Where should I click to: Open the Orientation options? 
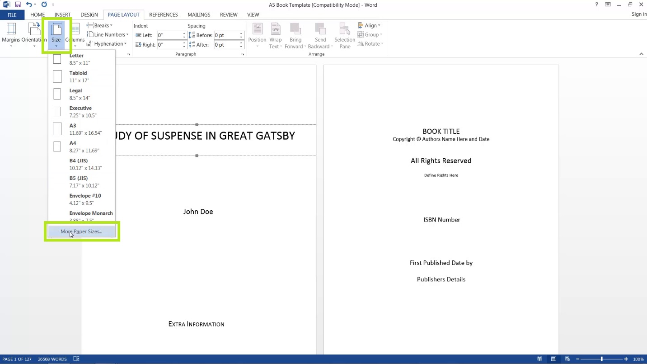[x=34, y=35]
